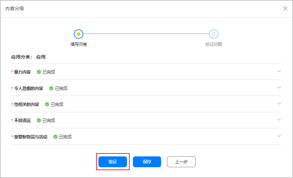Click the 内容分级 dialog title
293x178 pixels.
pyautogui.click(x=14, y=9)
